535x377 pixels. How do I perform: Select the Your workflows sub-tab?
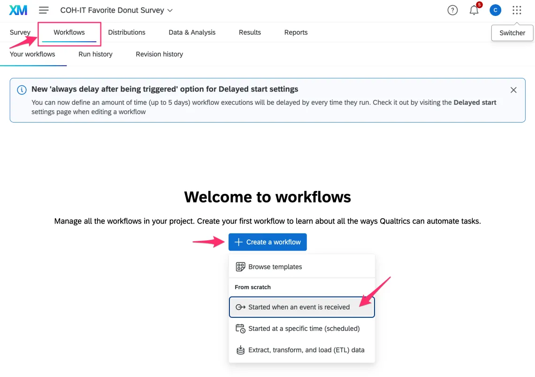tap(32, 54)
